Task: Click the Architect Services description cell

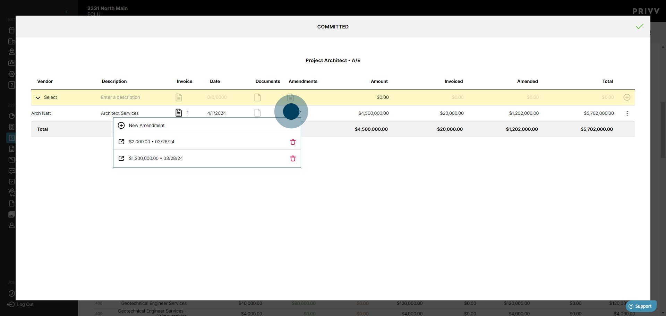Action: coord(120,113)
